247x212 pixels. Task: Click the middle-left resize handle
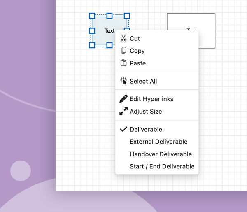[x=92, y=31]
